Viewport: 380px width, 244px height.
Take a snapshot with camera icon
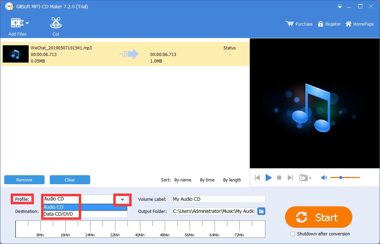[303, 178]
